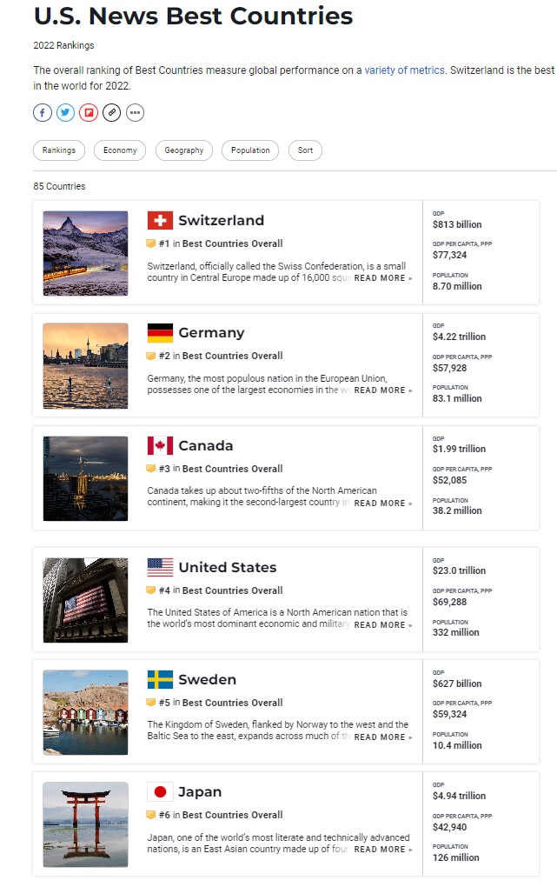This screenshot has width=557, height=887.
Task: Follow the "variety of metrics" link
Action: pyautogui.click(x=404, y=70)
